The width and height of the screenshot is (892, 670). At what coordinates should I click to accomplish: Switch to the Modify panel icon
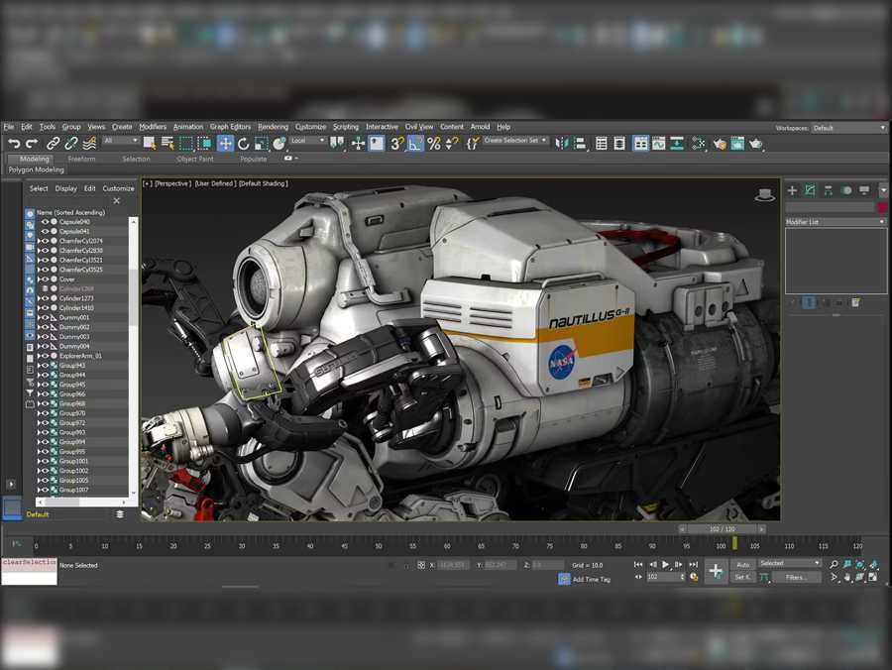pos(810,190)
